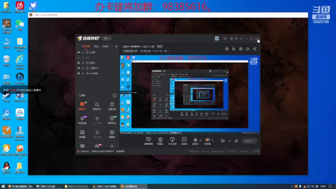336x189 pixels.
Task: Open the 视频连麦 tool icon
Action: (x=82, y=120)
